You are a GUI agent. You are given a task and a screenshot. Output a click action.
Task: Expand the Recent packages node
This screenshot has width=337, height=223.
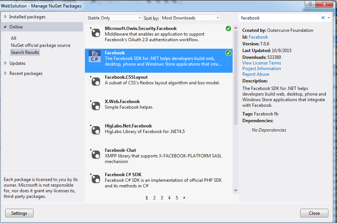tap(5, 73)
